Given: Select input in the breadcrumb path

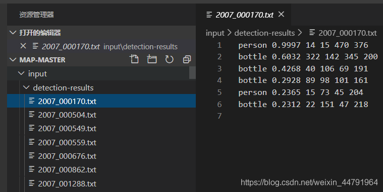Looking at the screenshot, I should tap(215, 33).
